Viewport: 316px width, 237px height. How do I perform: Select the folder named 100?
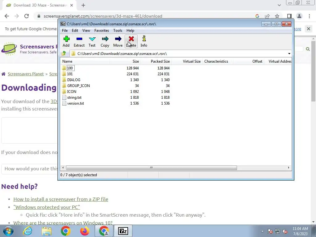tap(70, 68)
